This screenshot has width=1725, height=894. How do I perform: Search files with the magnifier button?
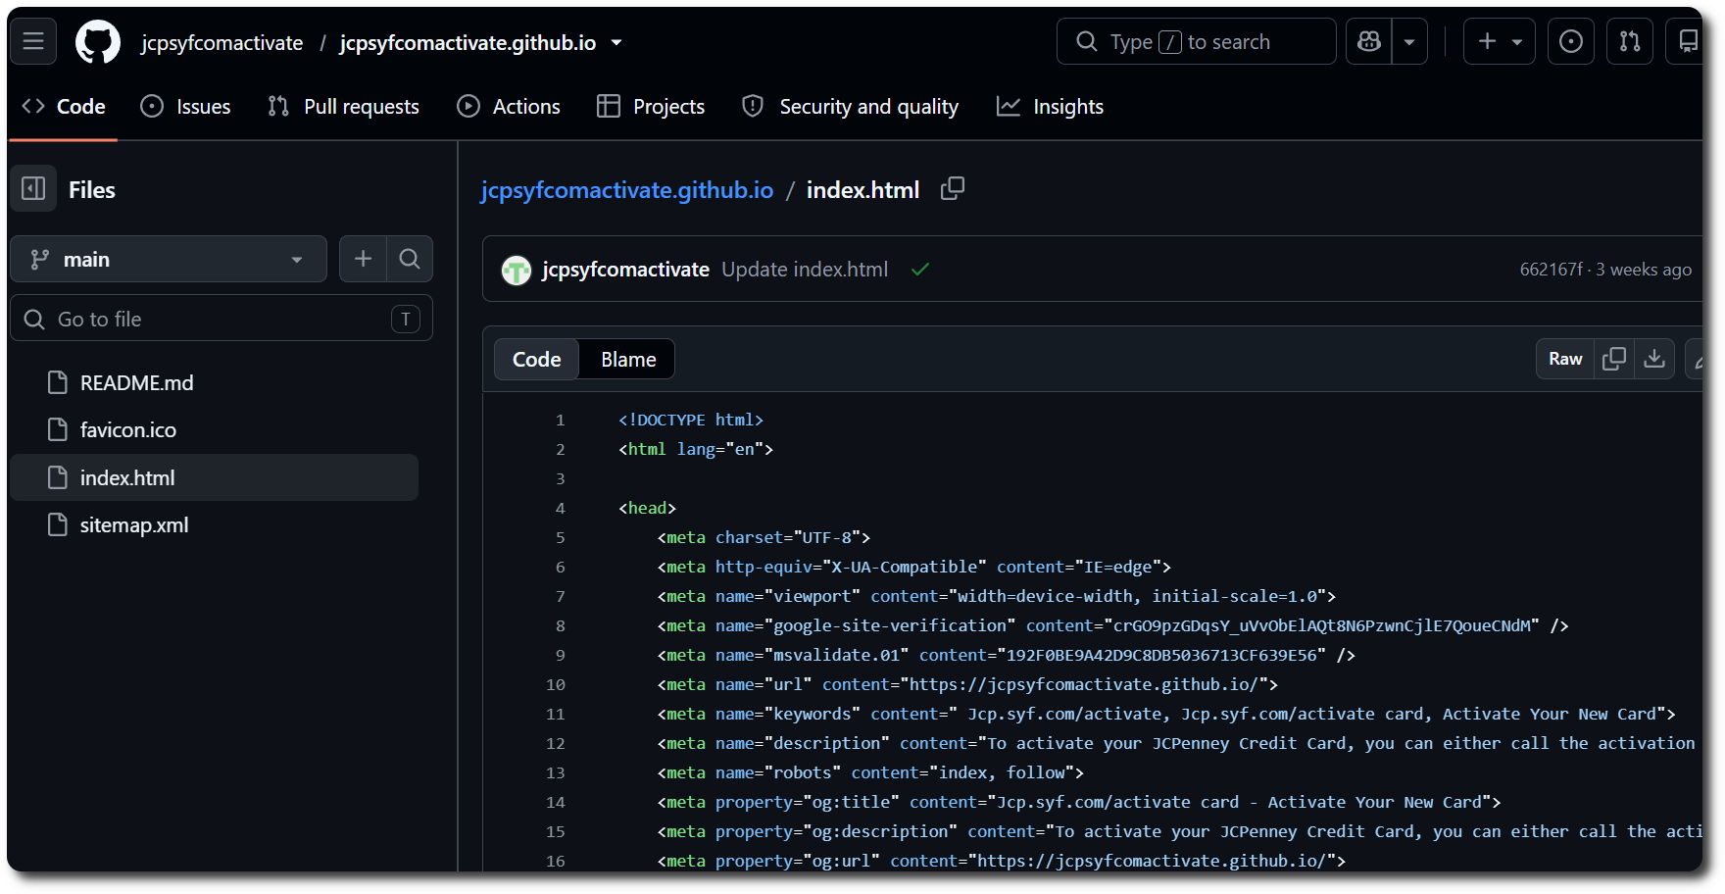tap(410, 259)
